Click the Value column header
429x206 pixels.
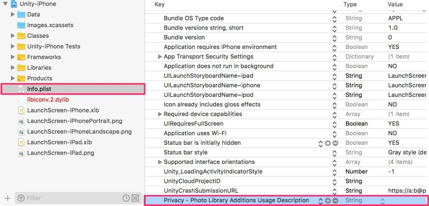tap(395, 4)
